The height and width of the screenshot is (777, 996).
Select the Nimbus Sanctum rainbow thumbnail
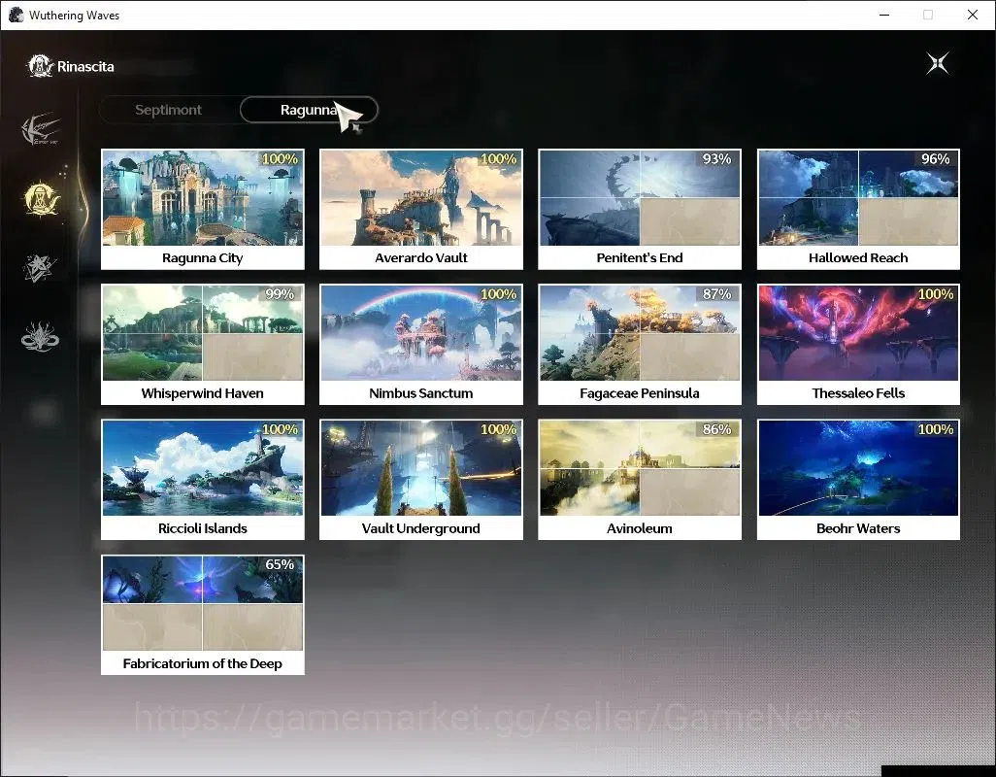coord(421,333)
